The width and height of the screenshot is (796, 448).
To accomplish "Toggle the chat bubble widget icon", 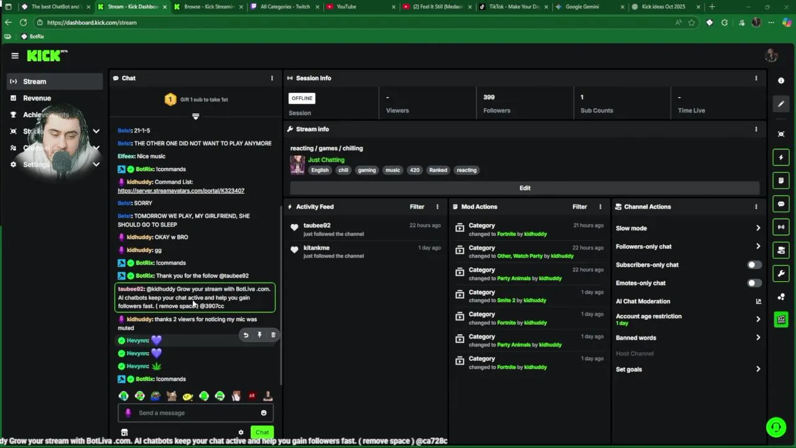I will pyautogui.click(x=781, y=203).
